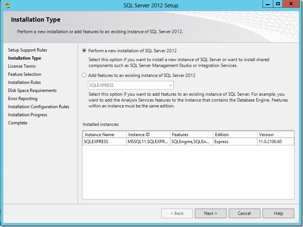
Task: Select Complete step in sidebar
Action: pyautogui.click(x=18, y=123)
